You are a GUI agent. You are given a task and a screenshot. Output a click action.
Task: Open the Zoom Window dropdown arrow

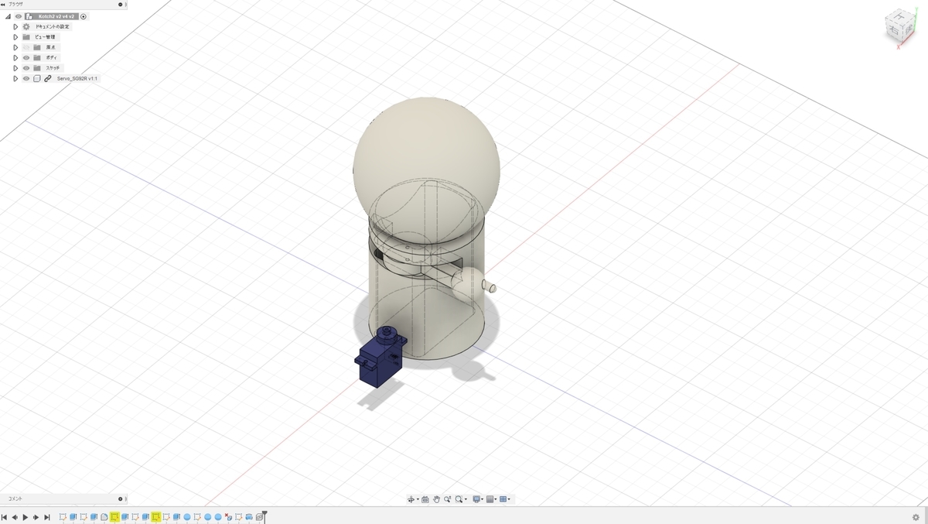pyautogui.click(x=466, y=499)
